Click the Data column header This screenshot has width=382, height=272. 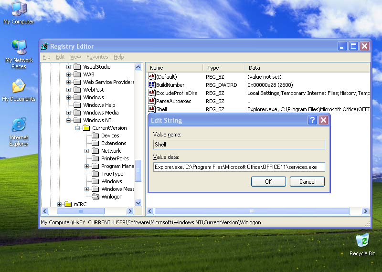point(307,68)
